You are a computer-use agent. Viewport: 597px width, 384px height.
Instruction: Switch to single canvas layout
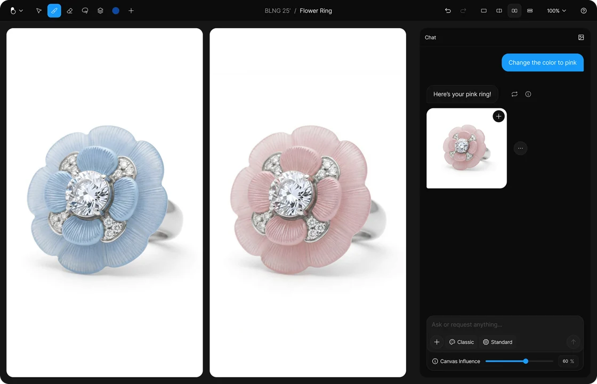point(484,11)
